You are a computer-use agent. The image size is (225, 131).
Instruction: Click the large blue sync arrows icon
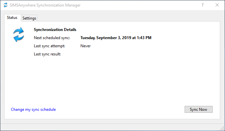point(19,35)
